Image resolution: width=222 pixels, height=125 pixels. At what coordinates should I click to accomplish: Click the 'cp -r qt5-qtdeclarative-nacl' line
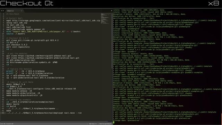[35, 78]
